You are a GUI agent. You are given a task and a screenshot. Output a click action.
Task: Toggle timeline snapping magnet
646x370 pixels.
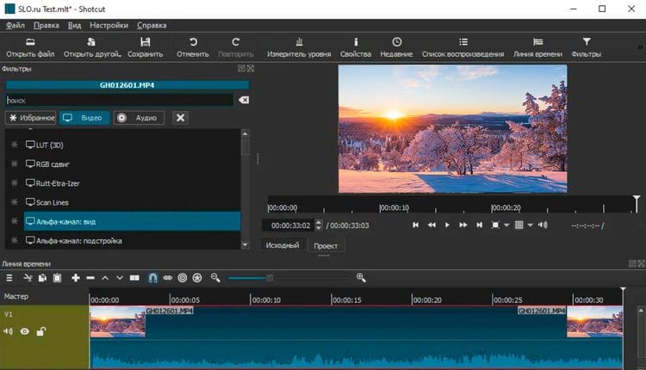click(x=152, y=278)
